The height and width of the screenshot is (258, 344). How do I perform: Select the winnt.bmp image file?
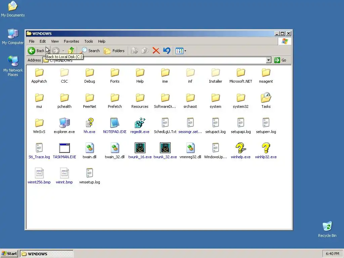[64, 176]
